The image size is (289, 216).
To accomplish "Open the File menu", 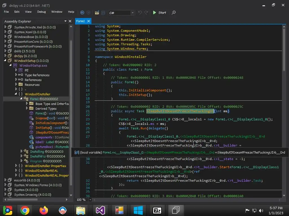I will (x=6, y=12).
